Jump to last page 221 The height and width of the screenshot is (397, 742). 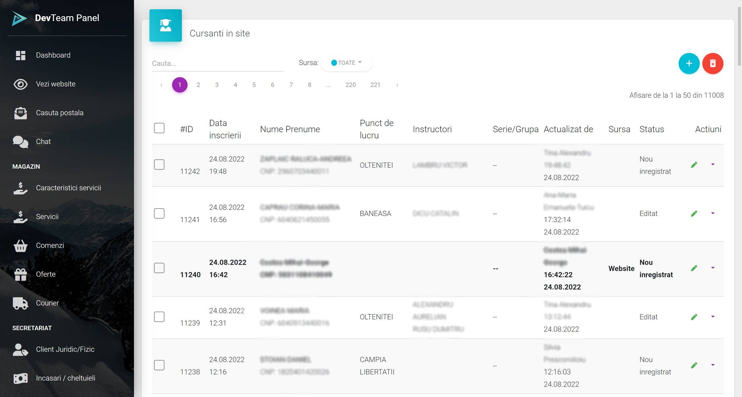click(375, 85)
